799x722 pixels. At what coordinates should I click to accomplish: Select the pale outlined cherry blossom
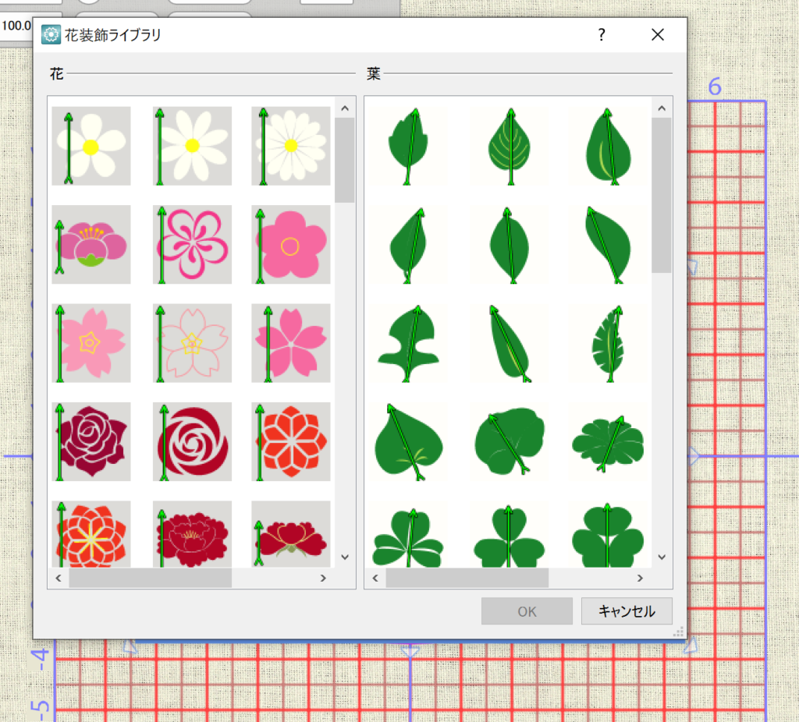point(192,343)
